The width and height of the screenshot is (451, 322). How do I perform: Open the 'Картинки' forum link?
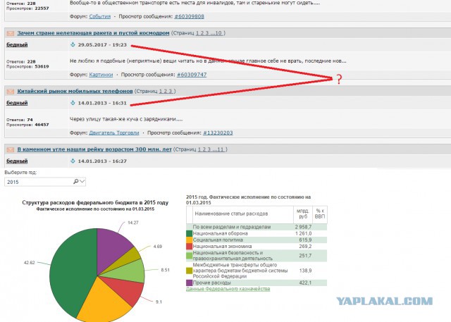(101, 75)
